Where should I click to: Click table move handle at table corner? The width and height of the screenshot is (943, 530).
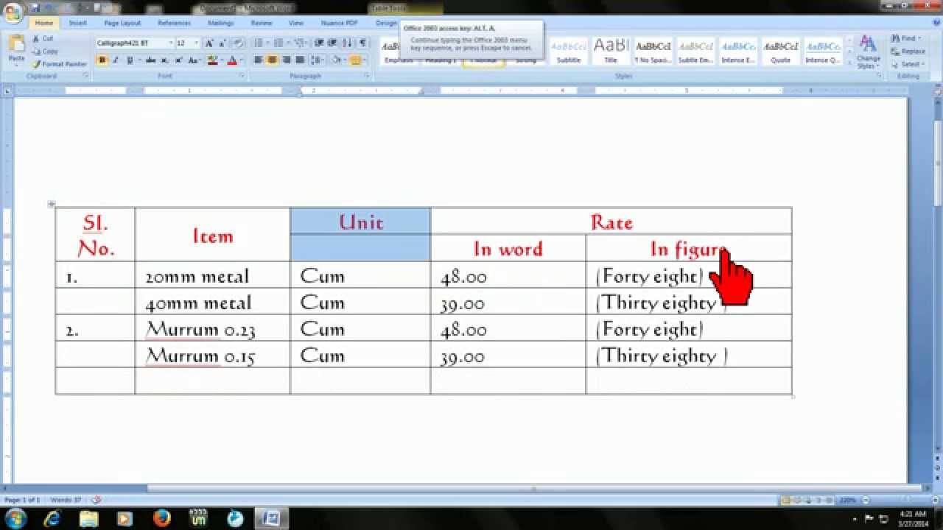point(52,204)
